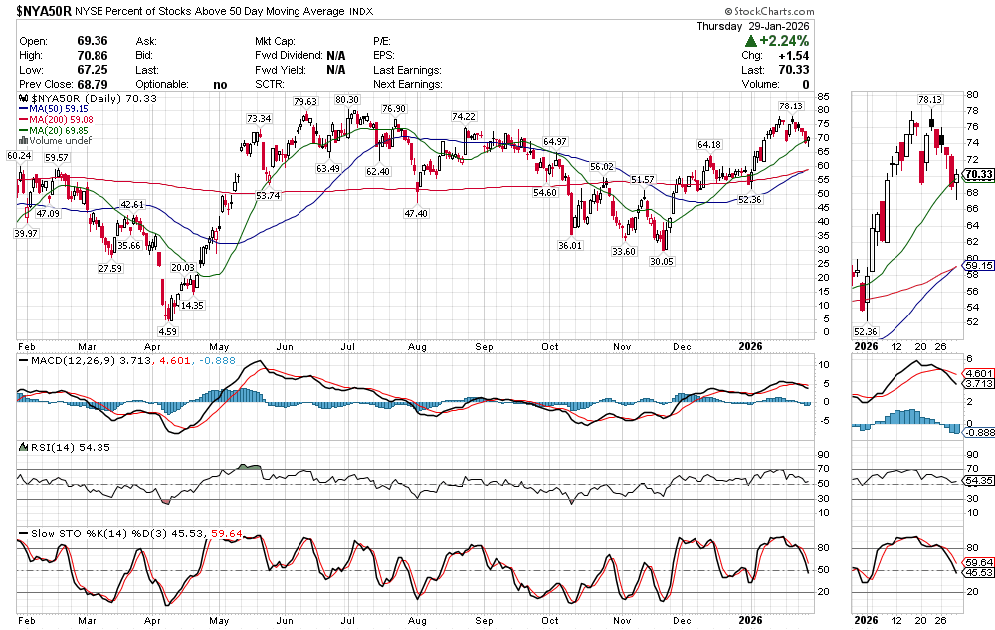995x630 pixels.
Task: Click the green MA(20) legend line marker
Action: 23,131
